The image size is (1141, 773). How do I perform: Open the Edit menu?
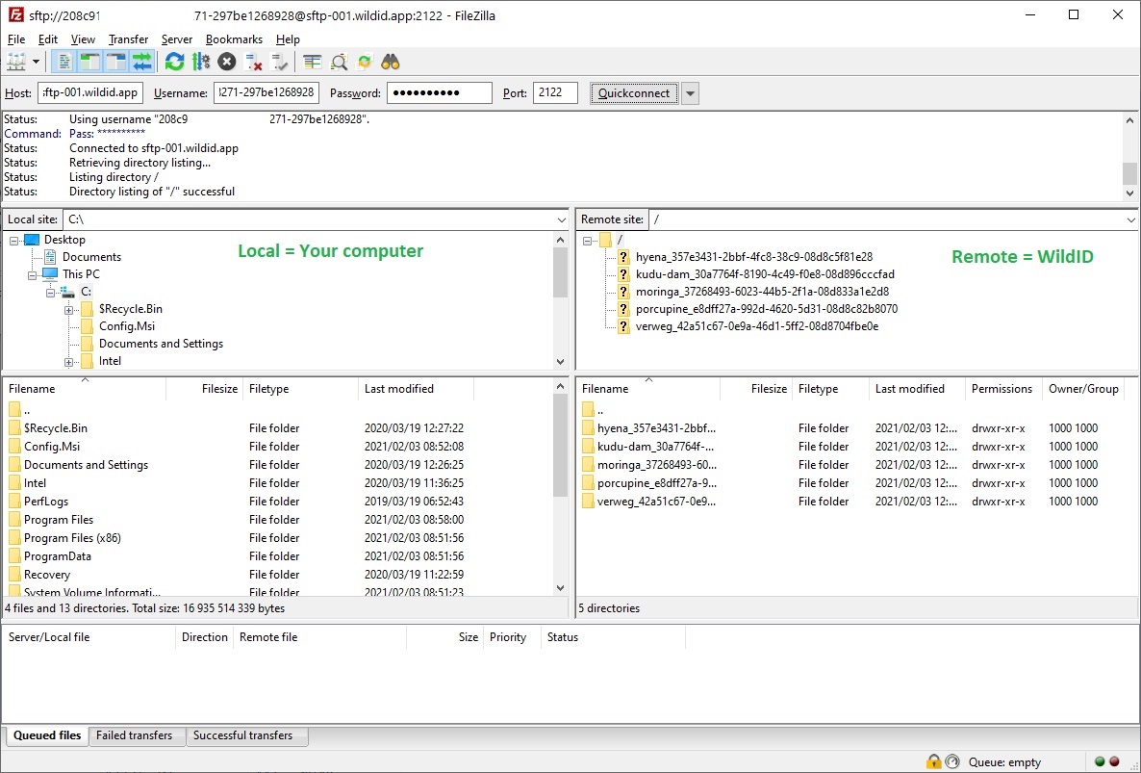click(x=48, y=39)
